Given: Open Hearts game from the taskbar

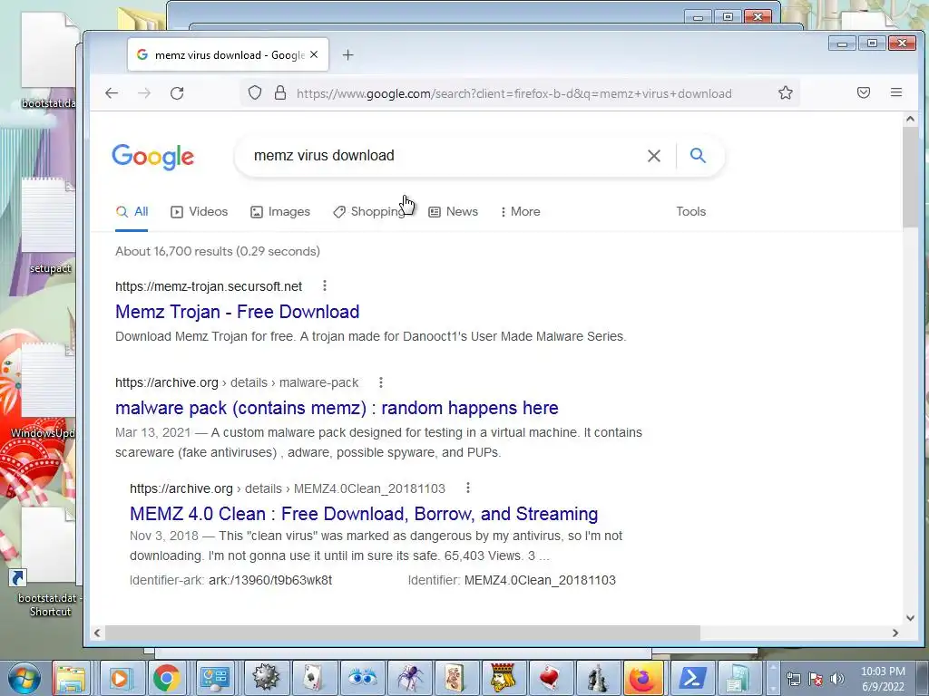Looking at the screenshot, I should click(x=550, y=678).
